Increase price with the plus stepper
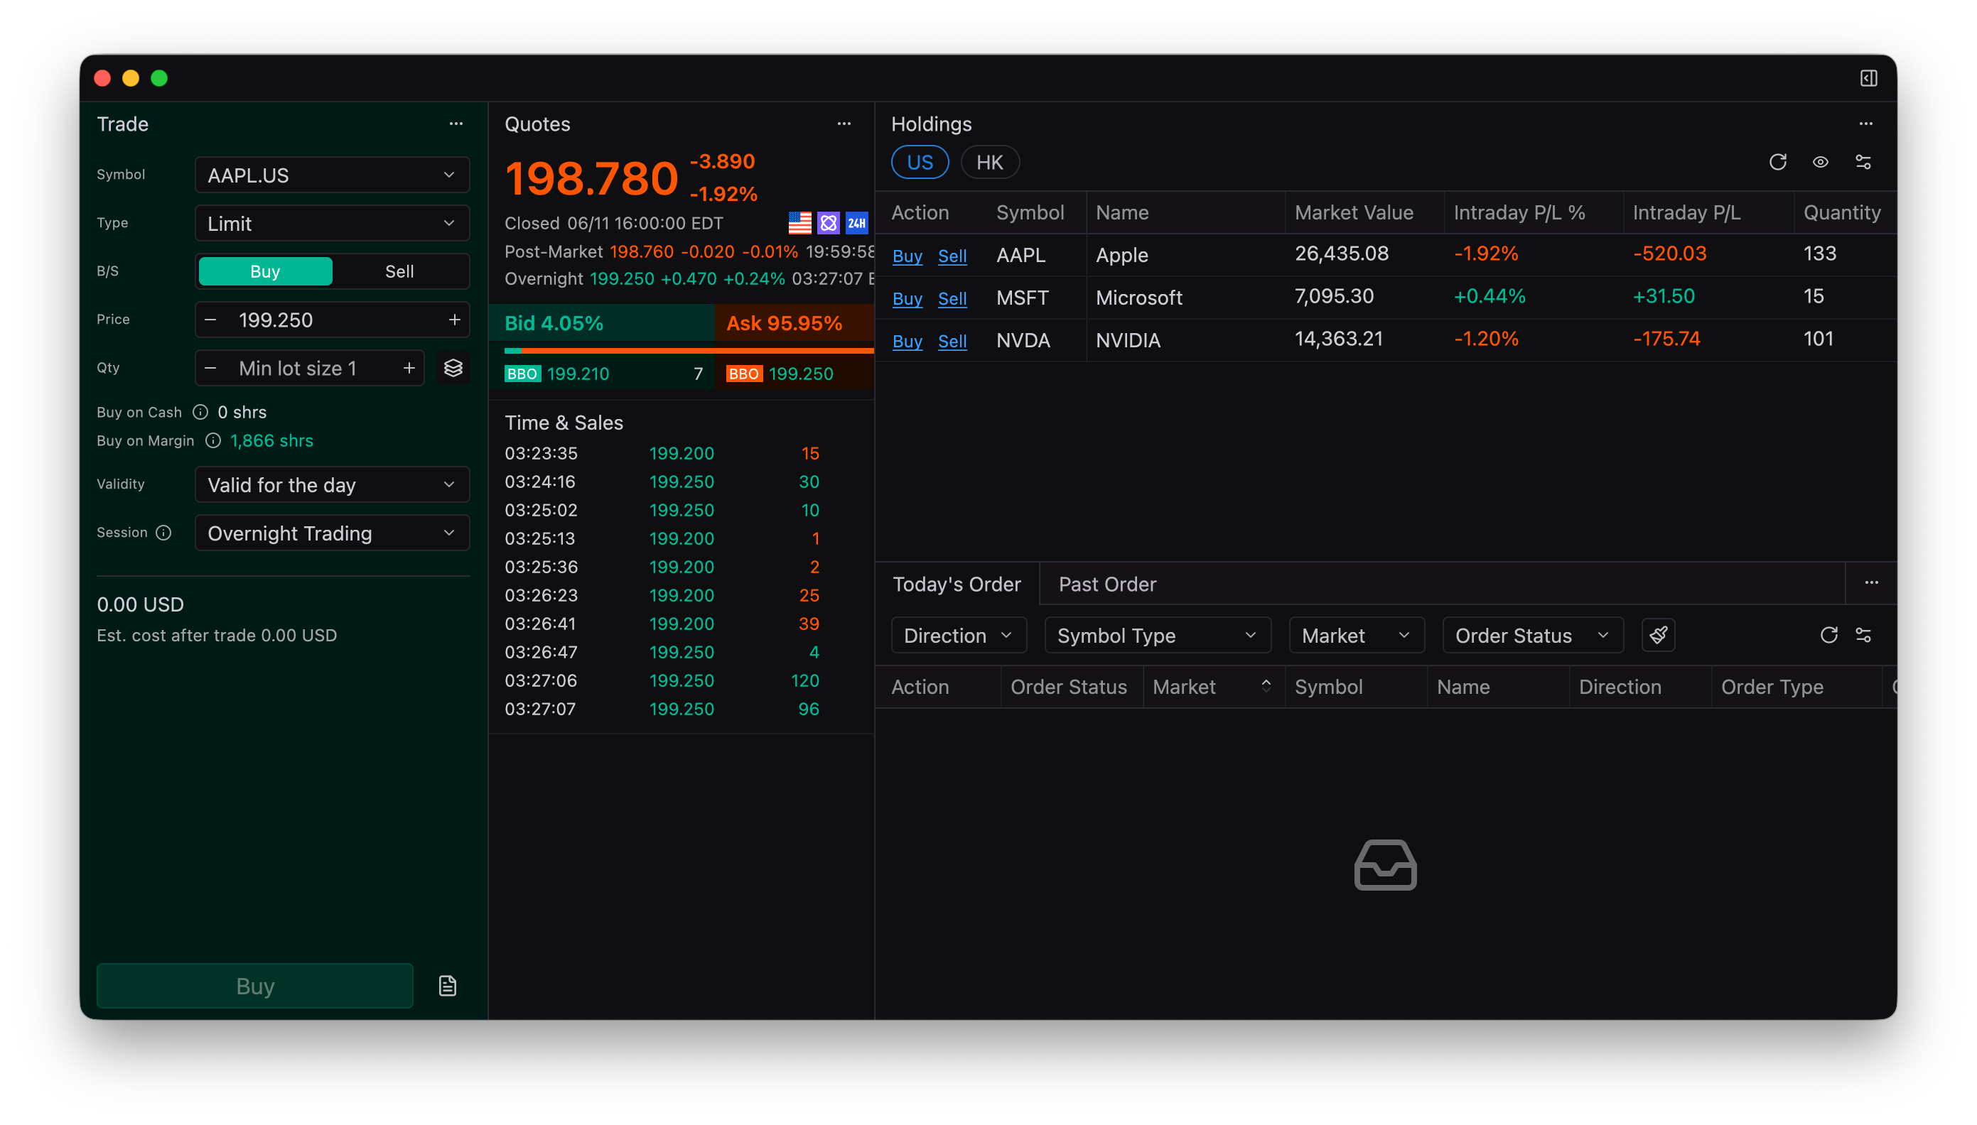The image size is (1977, 1125). tap(454, 320)
